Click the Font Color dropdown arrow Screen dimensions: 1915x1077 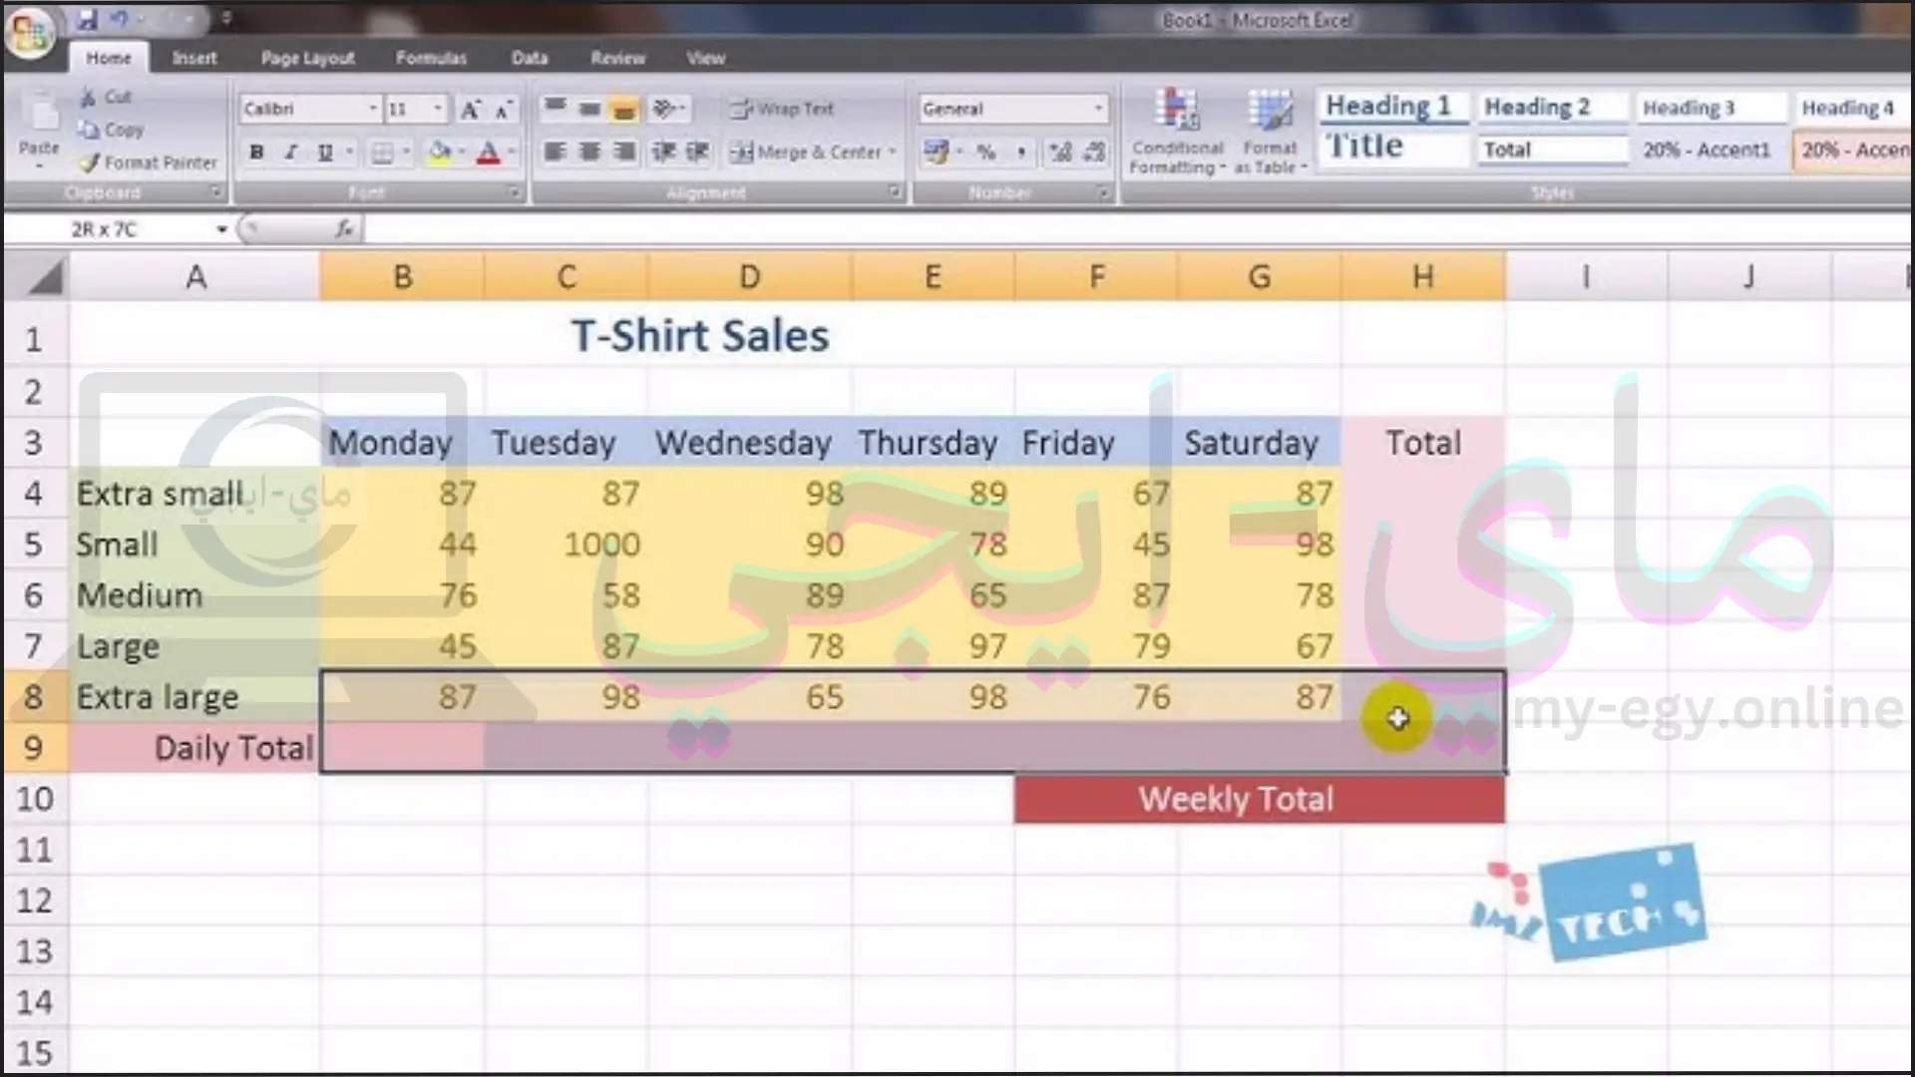(x=511, y=154)
